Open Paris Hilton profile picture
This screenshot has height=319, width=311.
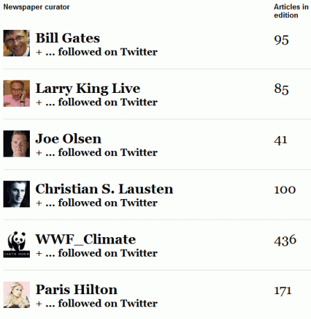[x=17, y=295]
